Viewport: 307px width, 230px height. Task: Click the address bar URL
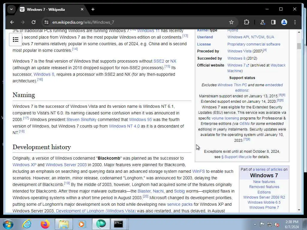click(x=83, y=22)
